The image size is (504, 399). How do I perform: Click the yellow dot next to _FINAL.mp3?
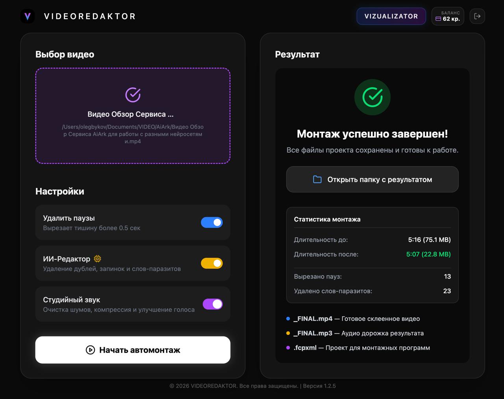[x=288, y=333]
